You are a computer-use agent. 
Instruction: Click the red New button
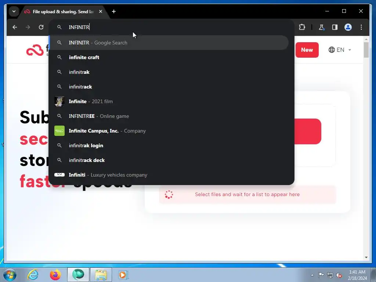tap(307, 50)
